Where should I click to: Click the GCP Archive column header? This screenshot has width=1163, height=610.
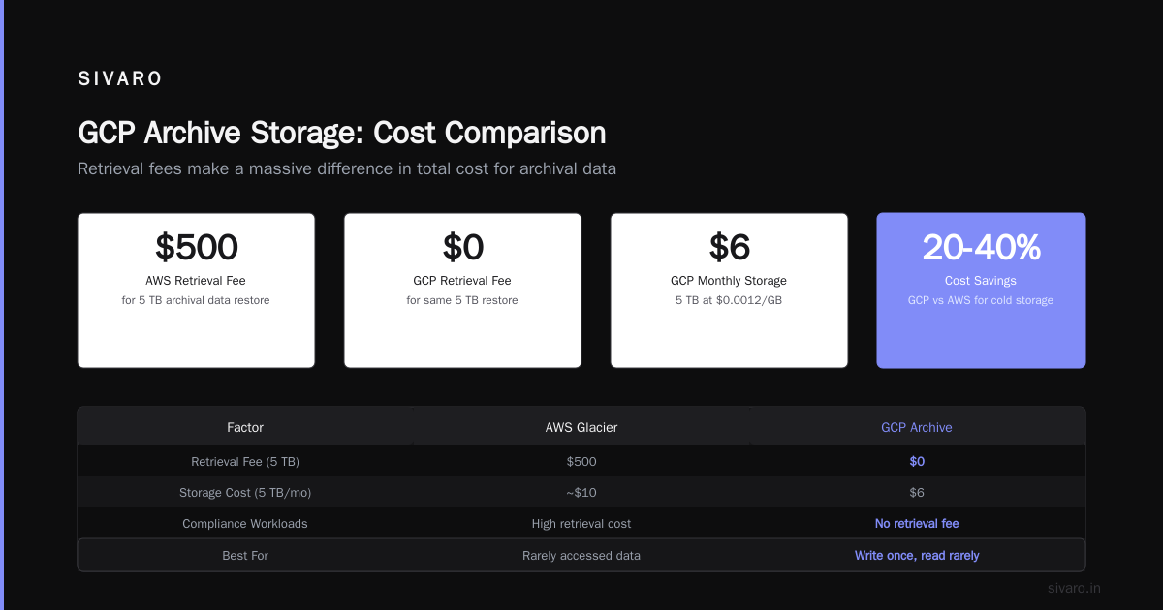917,427
